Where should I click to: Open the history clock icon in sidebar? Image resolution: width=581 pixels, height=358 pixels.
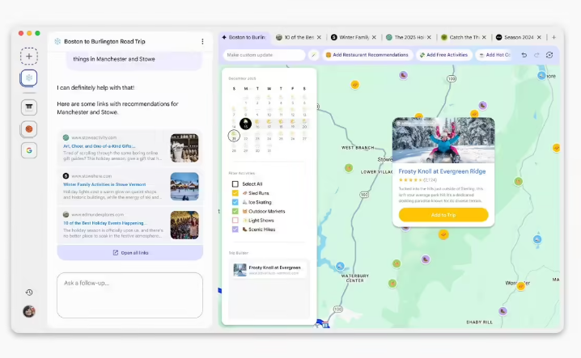click(x=29, y=293)
